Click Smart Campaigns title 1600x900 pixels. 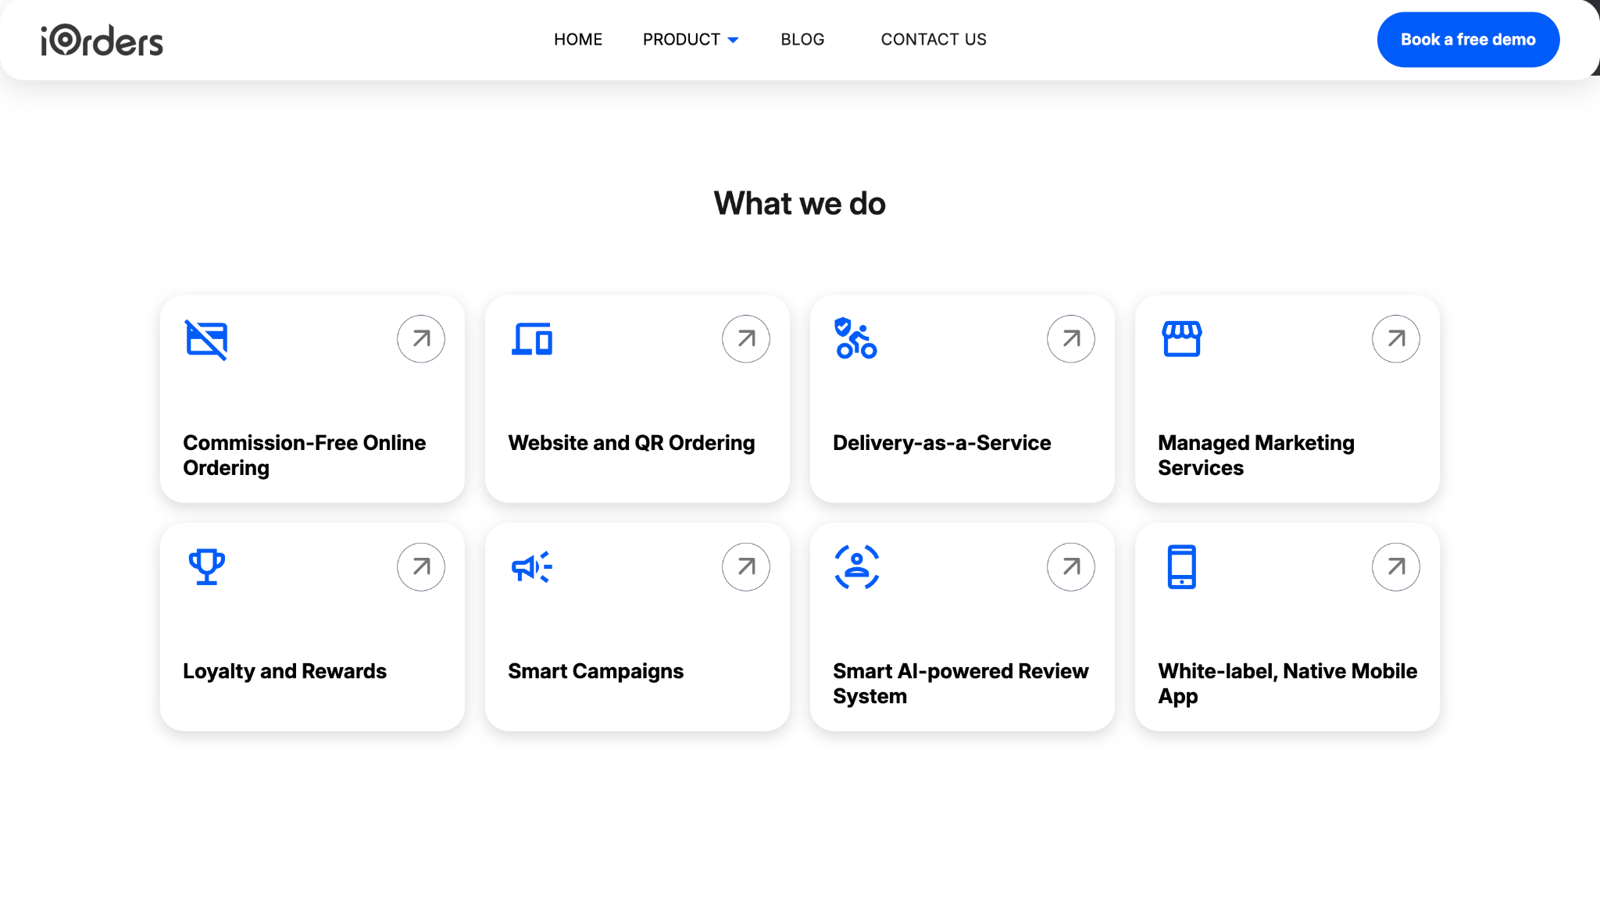[x=595, y=671]
